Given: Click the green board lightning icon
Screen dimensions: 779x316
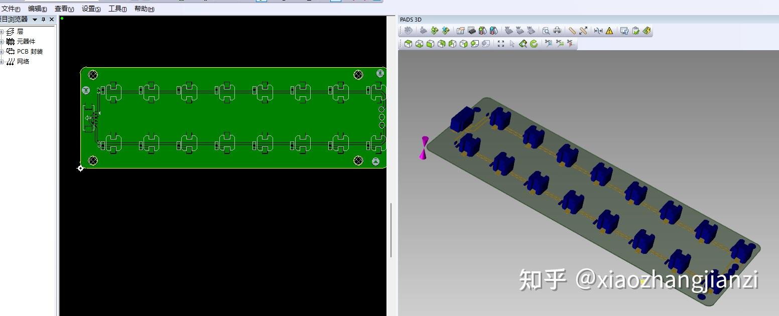Looking at the screenshot, I should click(646, 31).
